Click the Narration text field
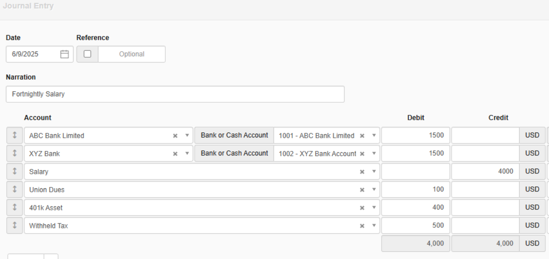Screen dimensions: 549x259 tap(175, 94)
